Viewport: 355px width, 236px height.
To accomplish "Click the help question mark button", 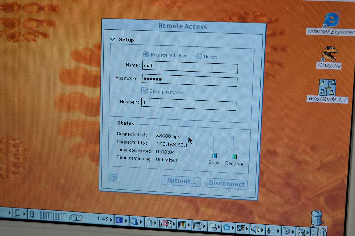I will (113, 178).
